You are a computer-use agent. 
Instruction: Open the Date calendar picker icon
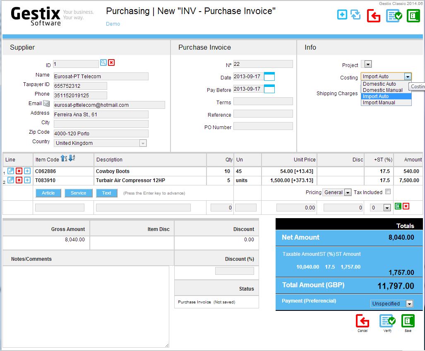click(269, 77)
